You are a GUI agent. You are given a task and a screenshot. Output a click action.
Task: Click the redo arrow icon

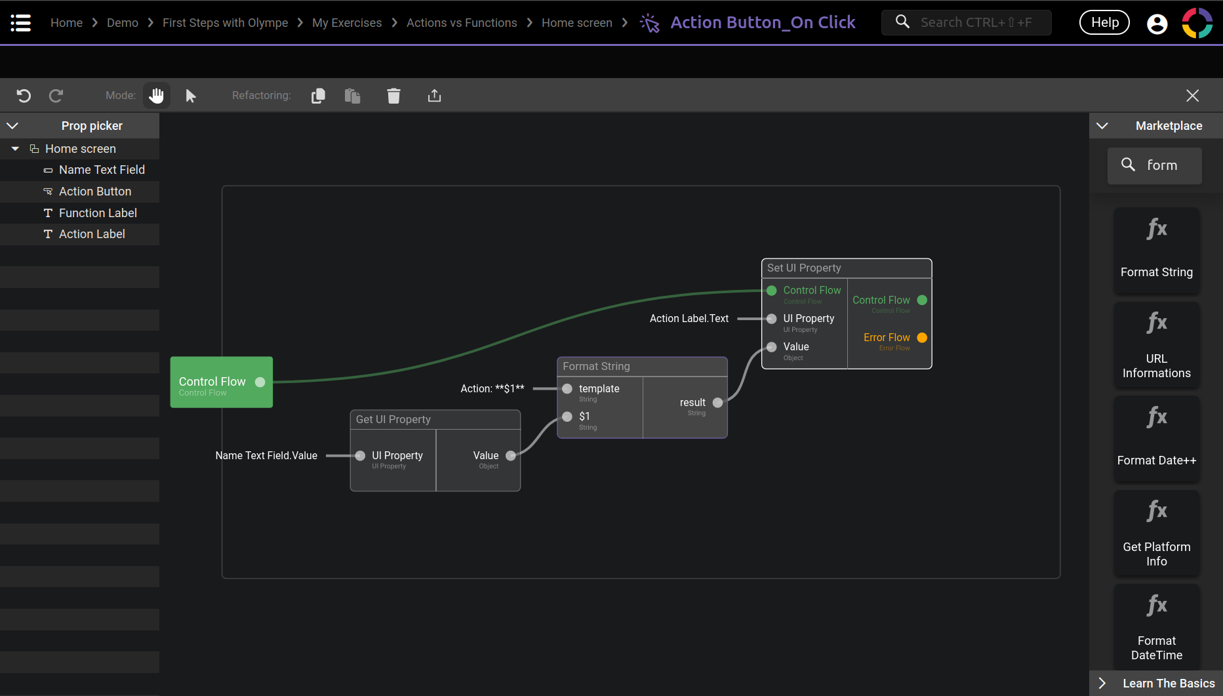56,96
